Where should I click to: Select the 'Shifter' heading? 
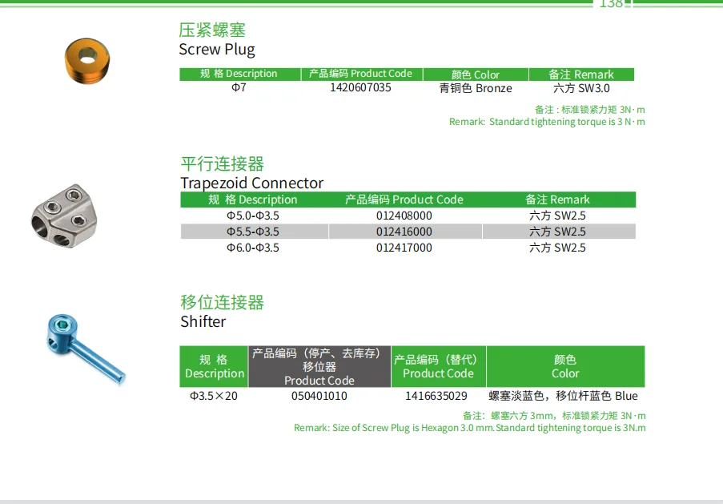203,321
